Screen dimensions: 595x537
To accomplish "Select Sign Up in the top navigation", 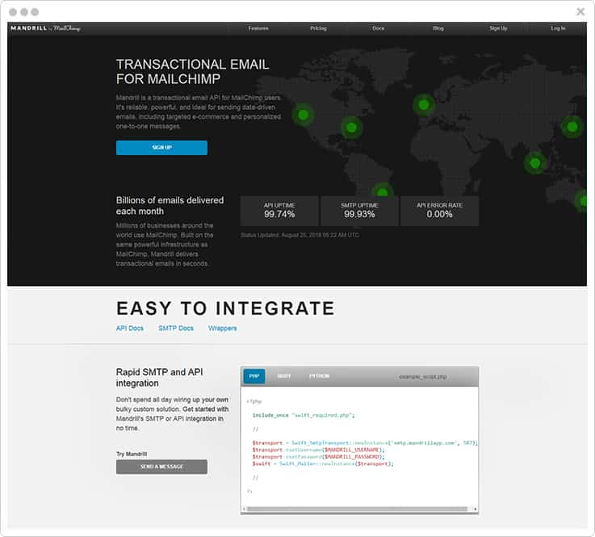I will coord(498,28).
